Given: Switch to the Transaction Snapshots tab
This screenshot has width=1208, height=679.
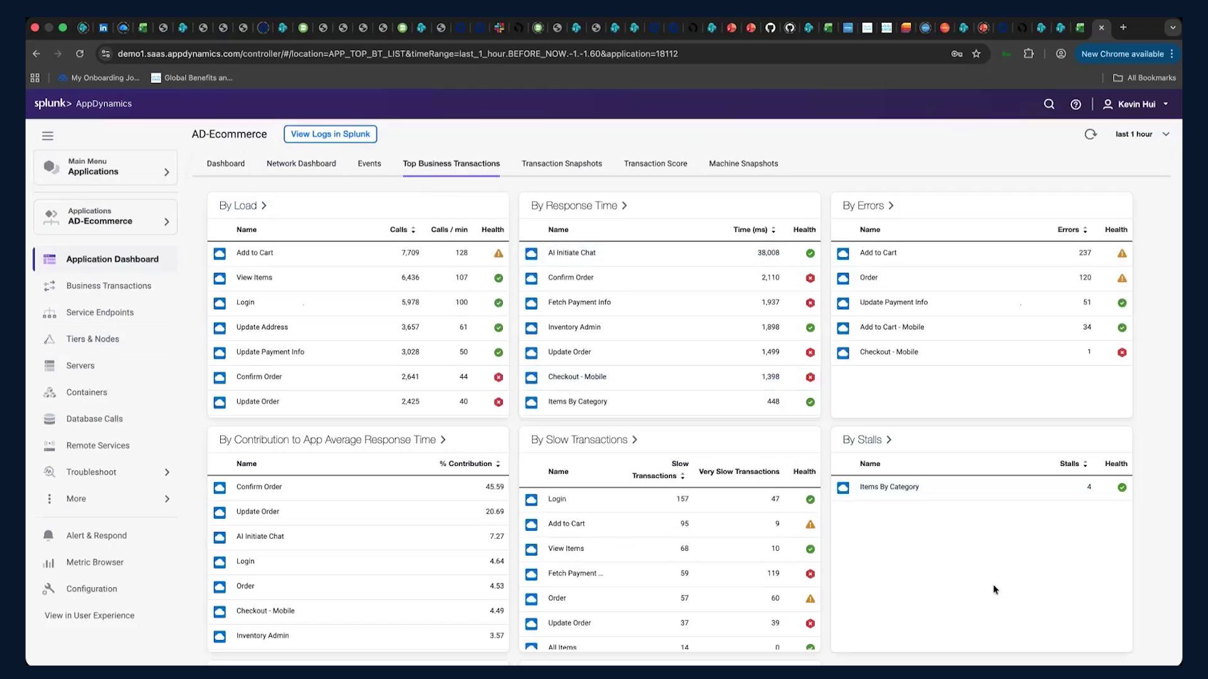Looking at the screenshot, I should [562, 163].
